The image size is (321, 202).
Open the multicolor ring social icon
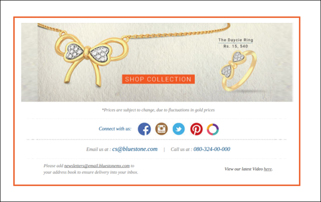(213, 129)
